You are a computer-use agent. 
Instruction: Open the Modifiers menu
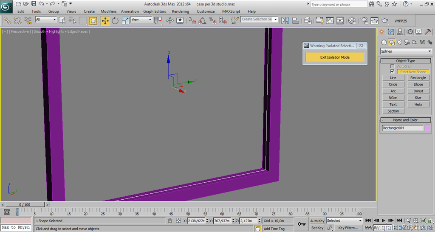pos(108,11)
